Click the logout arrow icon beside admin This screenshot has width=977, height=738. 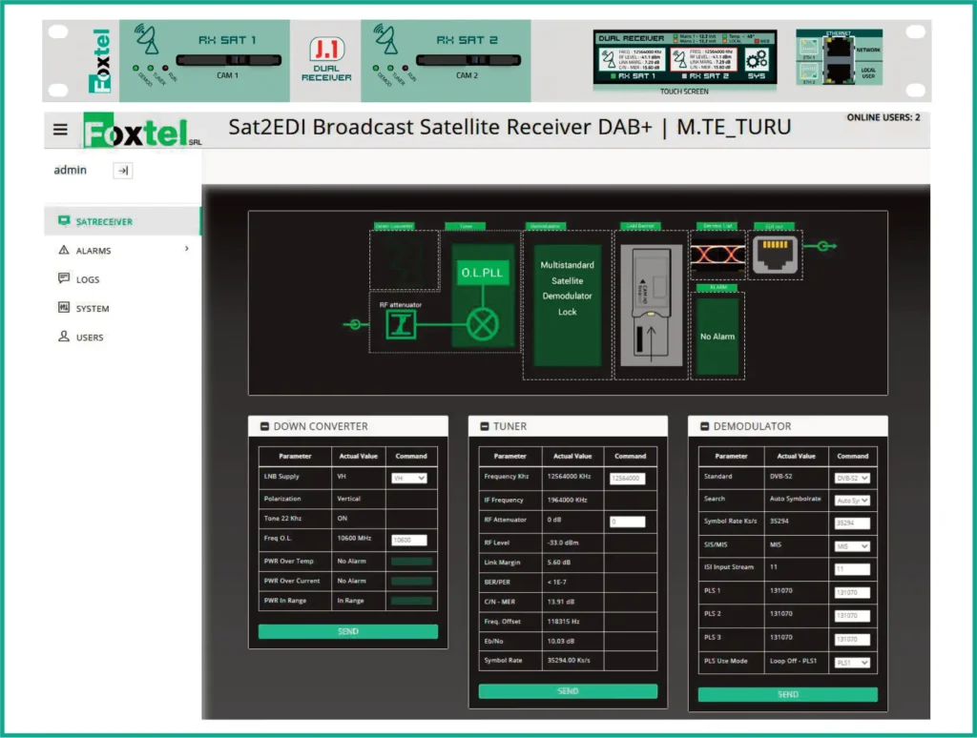coord(122,170)
